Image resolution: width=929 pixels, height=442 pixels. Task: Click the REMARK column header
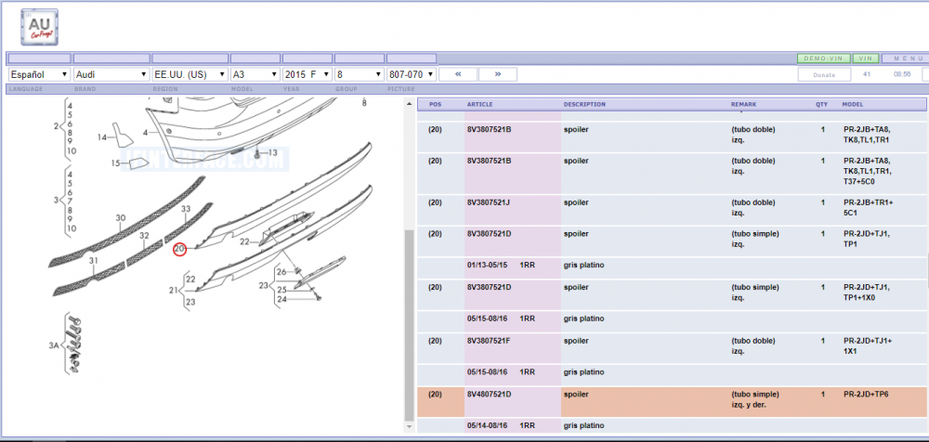(x=743, y=104)
